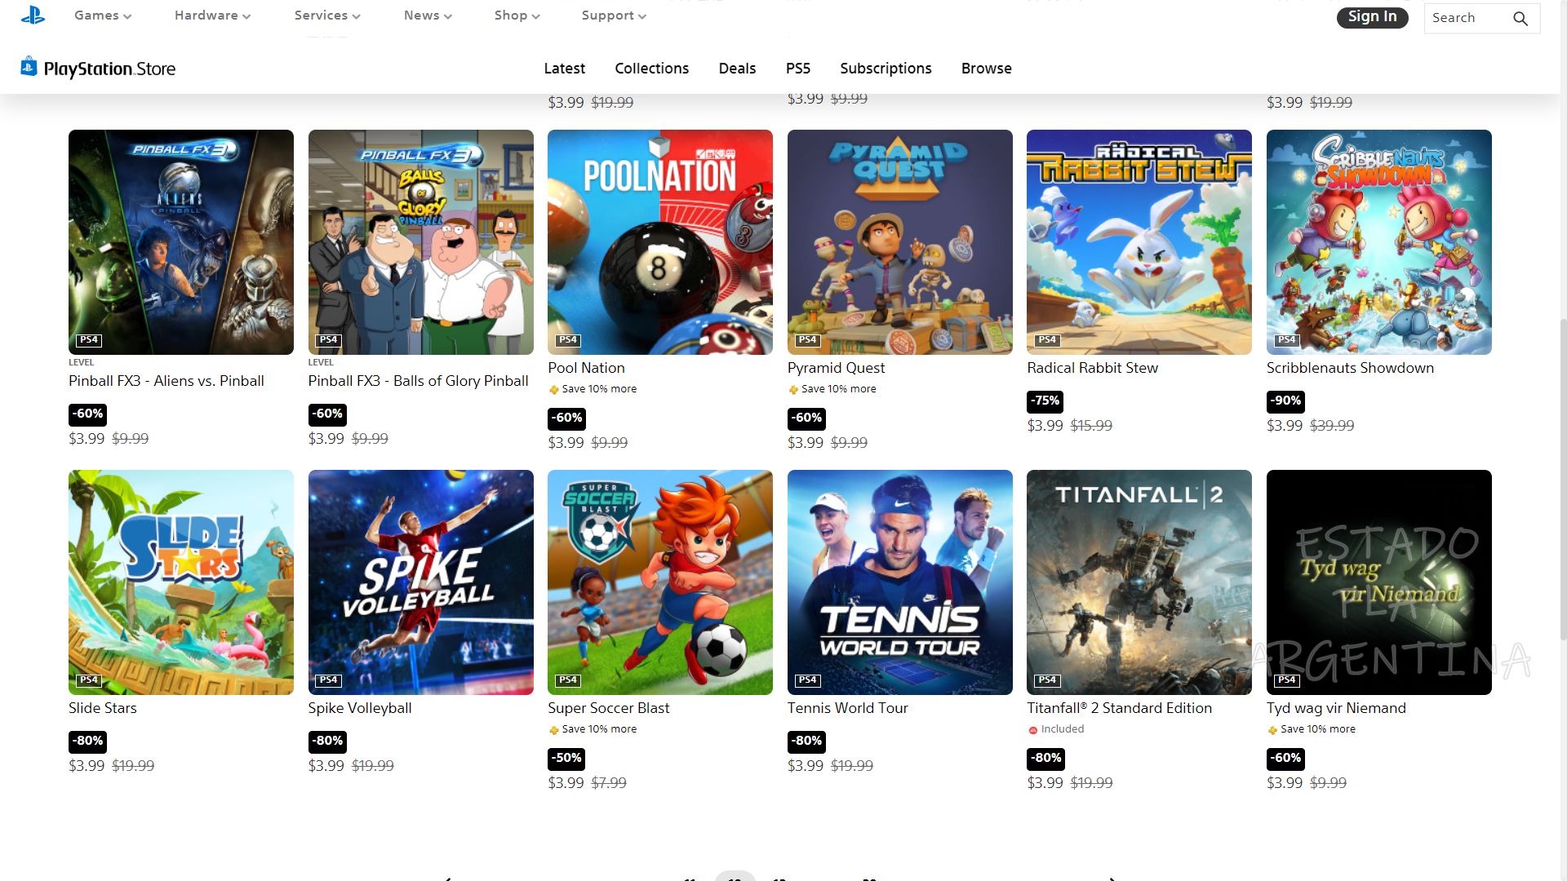Image resolution: width=1567 pixels, height=881 pixels.
Task: Open the Pinball FX3 Aliens vs. Pinball title
Action: point(166,381)
